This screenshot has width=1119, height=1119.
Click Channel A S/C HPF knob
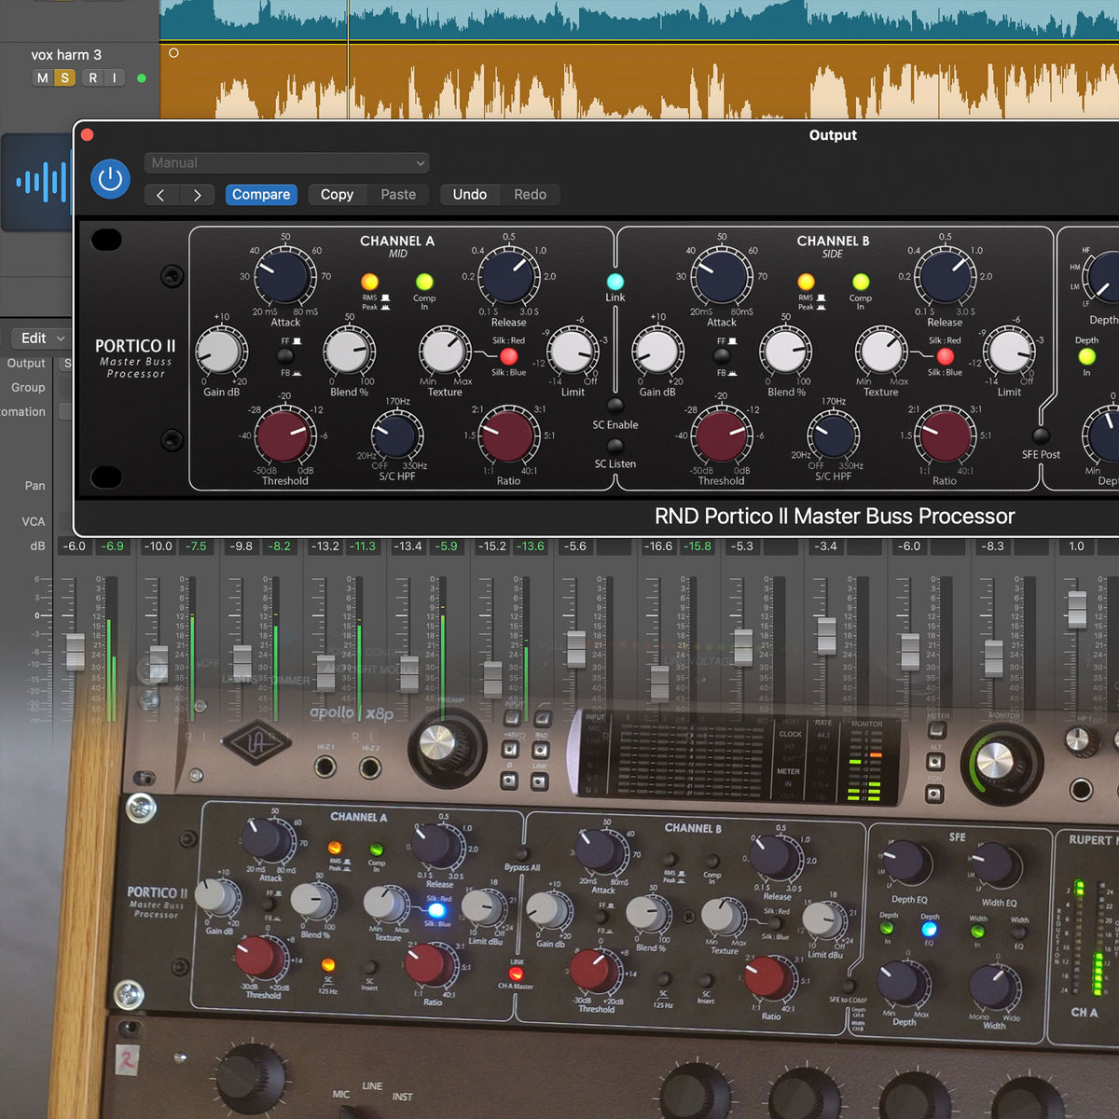point(396,436)
